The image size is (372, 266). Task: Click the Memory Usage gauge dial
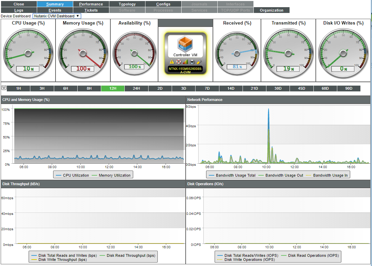pos(83,53)
